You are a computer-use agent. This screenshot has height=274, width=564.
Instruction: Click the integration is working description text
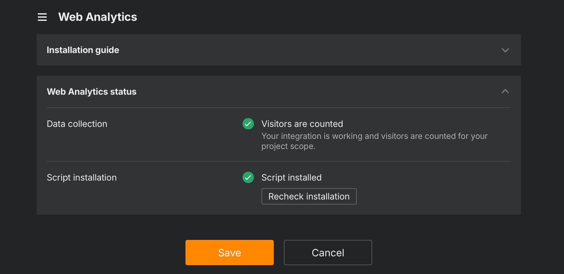click(x=374, y=136)
